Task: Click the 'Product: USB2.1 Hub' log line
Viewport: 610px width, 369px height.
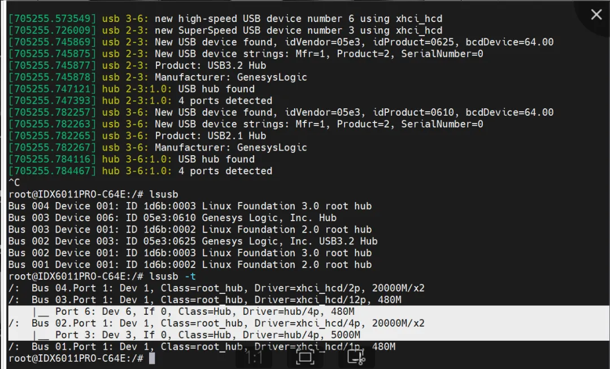Action: click(x=137, y=135)
